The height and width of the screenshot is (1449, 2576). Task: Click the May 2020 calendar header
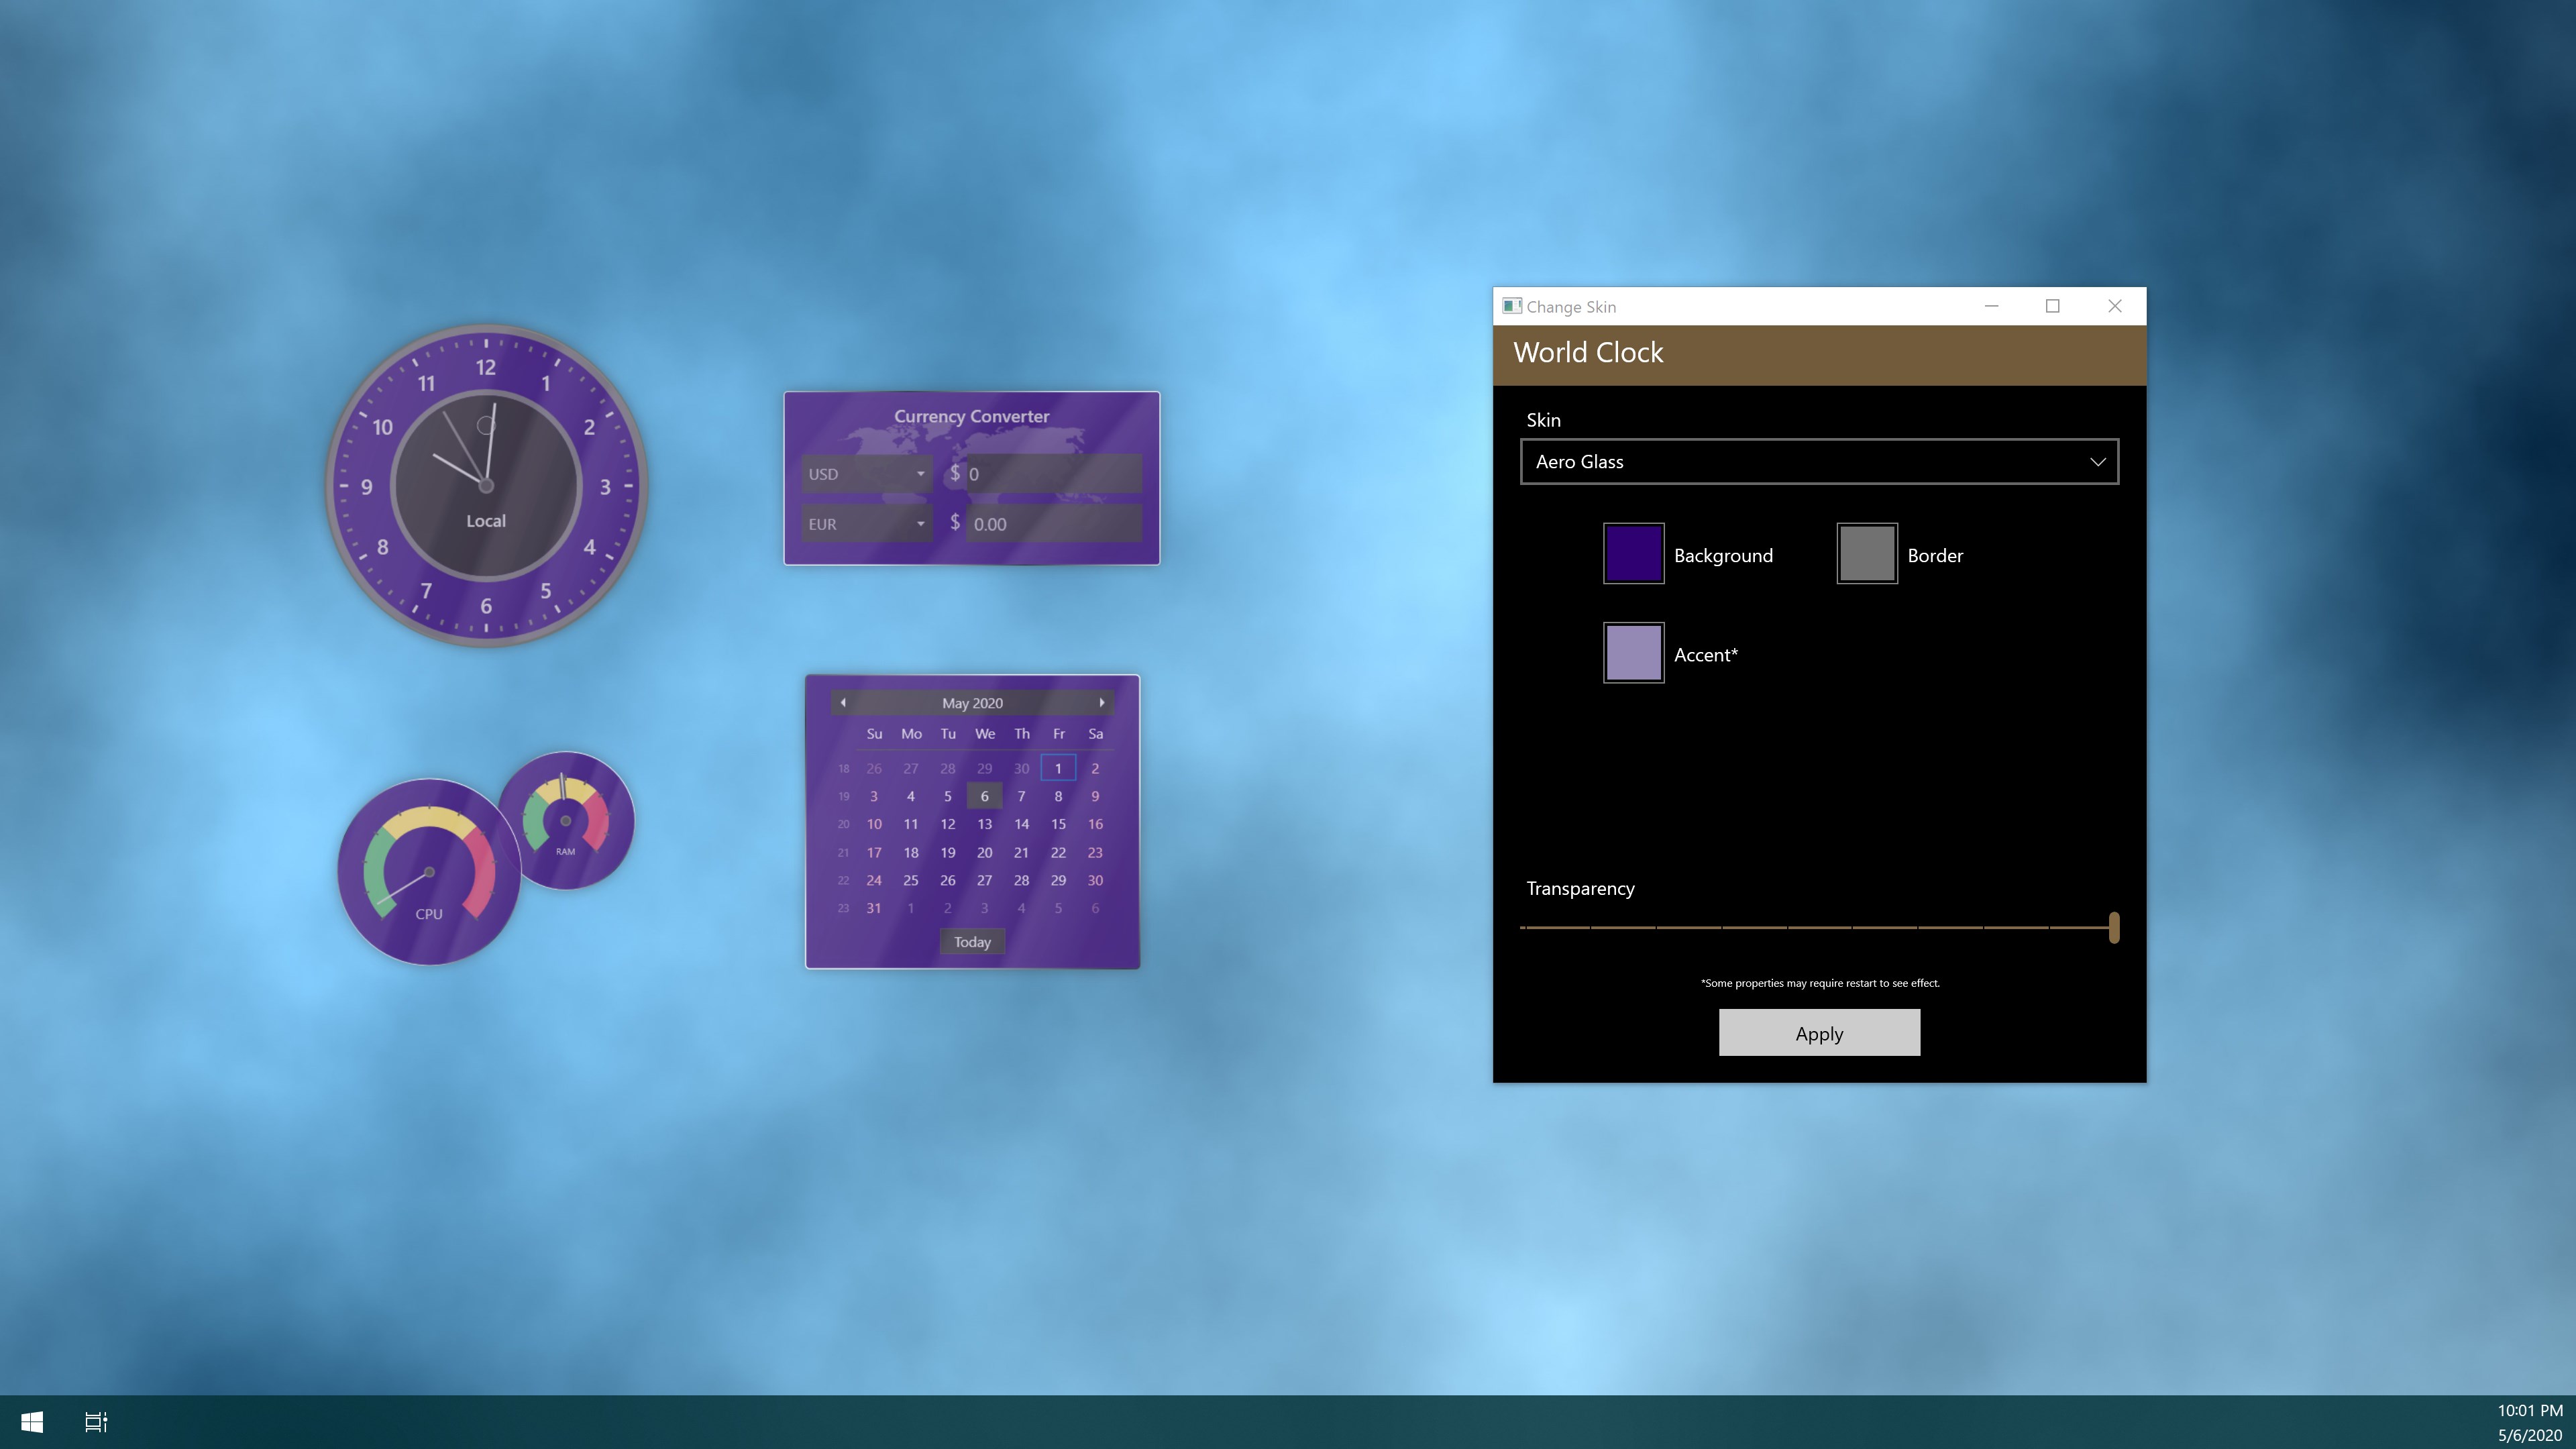point(972,702)
